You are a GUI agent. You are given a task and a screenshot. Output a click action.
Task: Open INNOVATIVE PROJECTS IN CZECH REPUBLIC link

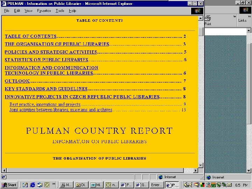point(82,97)
